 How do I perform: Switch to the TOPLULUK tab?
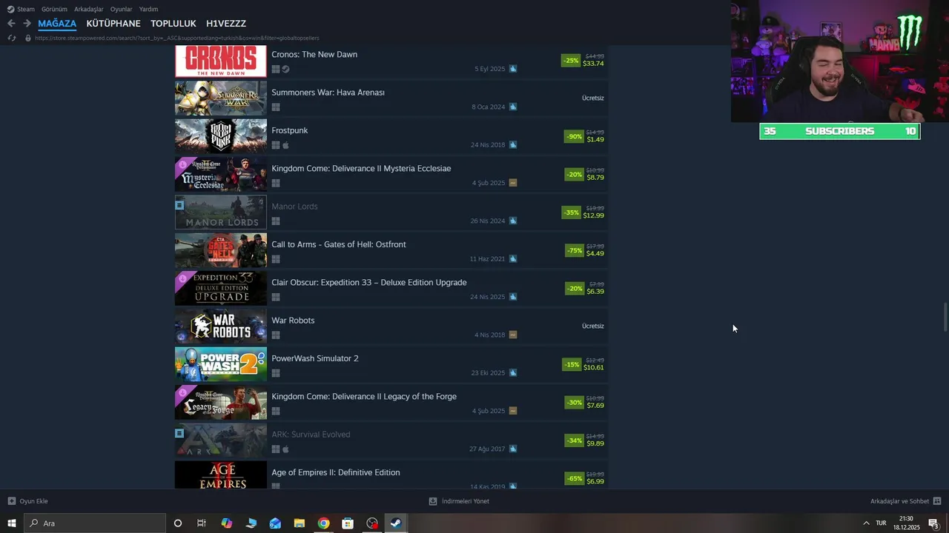click(x=173, y=24)
